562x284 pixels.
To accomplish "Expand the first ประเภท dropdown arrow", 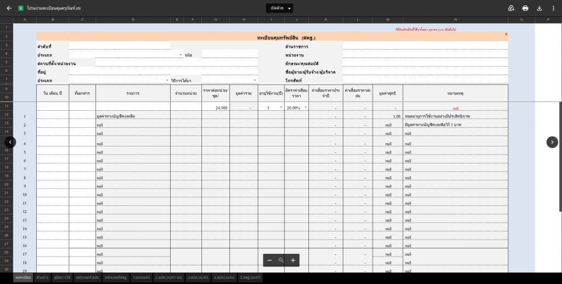I will 181,55.
